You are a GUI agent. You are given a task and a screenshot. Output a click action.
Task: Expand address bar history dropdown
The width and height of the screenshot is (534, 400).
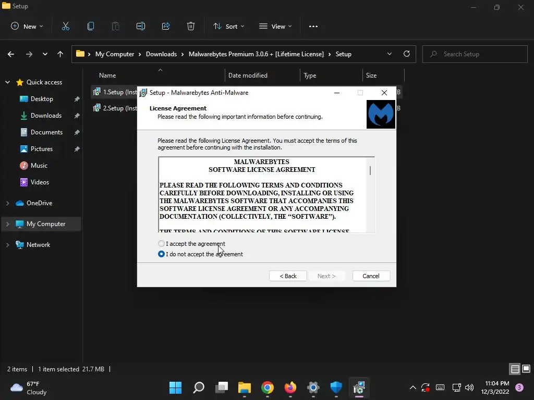(389, 54)
